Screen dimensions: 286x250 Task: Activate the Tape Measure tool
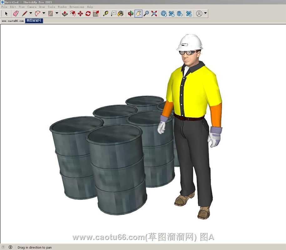pos(106,13)
